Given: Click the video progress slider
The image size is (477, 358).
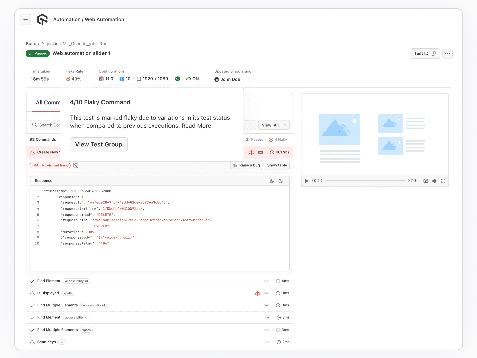Looking at the screenshot, I should pos(365,181).
